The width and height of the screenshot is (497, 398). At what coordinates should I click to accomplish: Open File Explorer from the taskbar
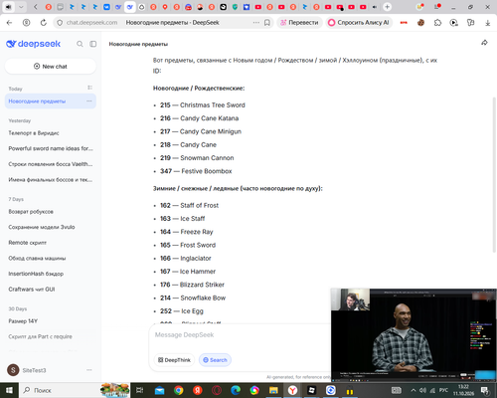coord(273,390)
